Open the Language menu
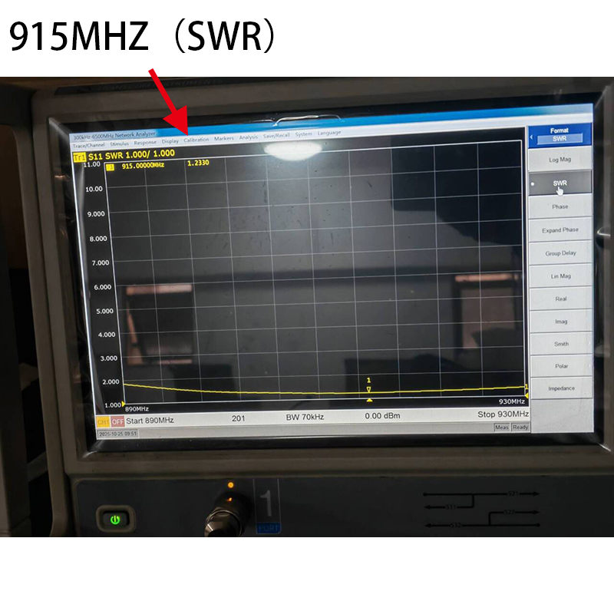Viewport: 614px width, 614px height. click(329, 133)
